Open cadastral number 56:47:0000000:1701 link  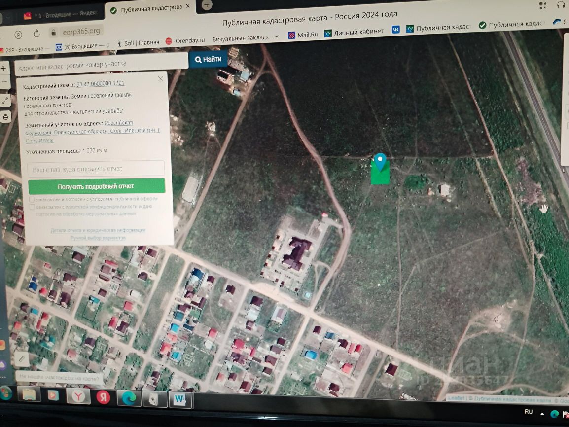101,83
